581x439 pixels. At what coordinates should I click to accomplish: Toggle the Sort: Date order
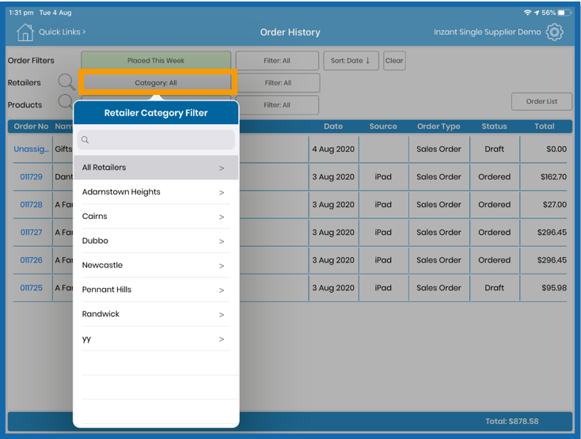point(351,61)
